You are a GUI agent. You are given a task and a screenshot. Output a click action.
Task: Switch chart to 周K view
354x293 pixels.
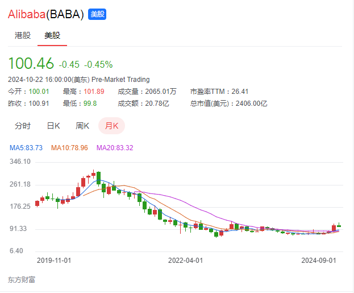point(82,126)
